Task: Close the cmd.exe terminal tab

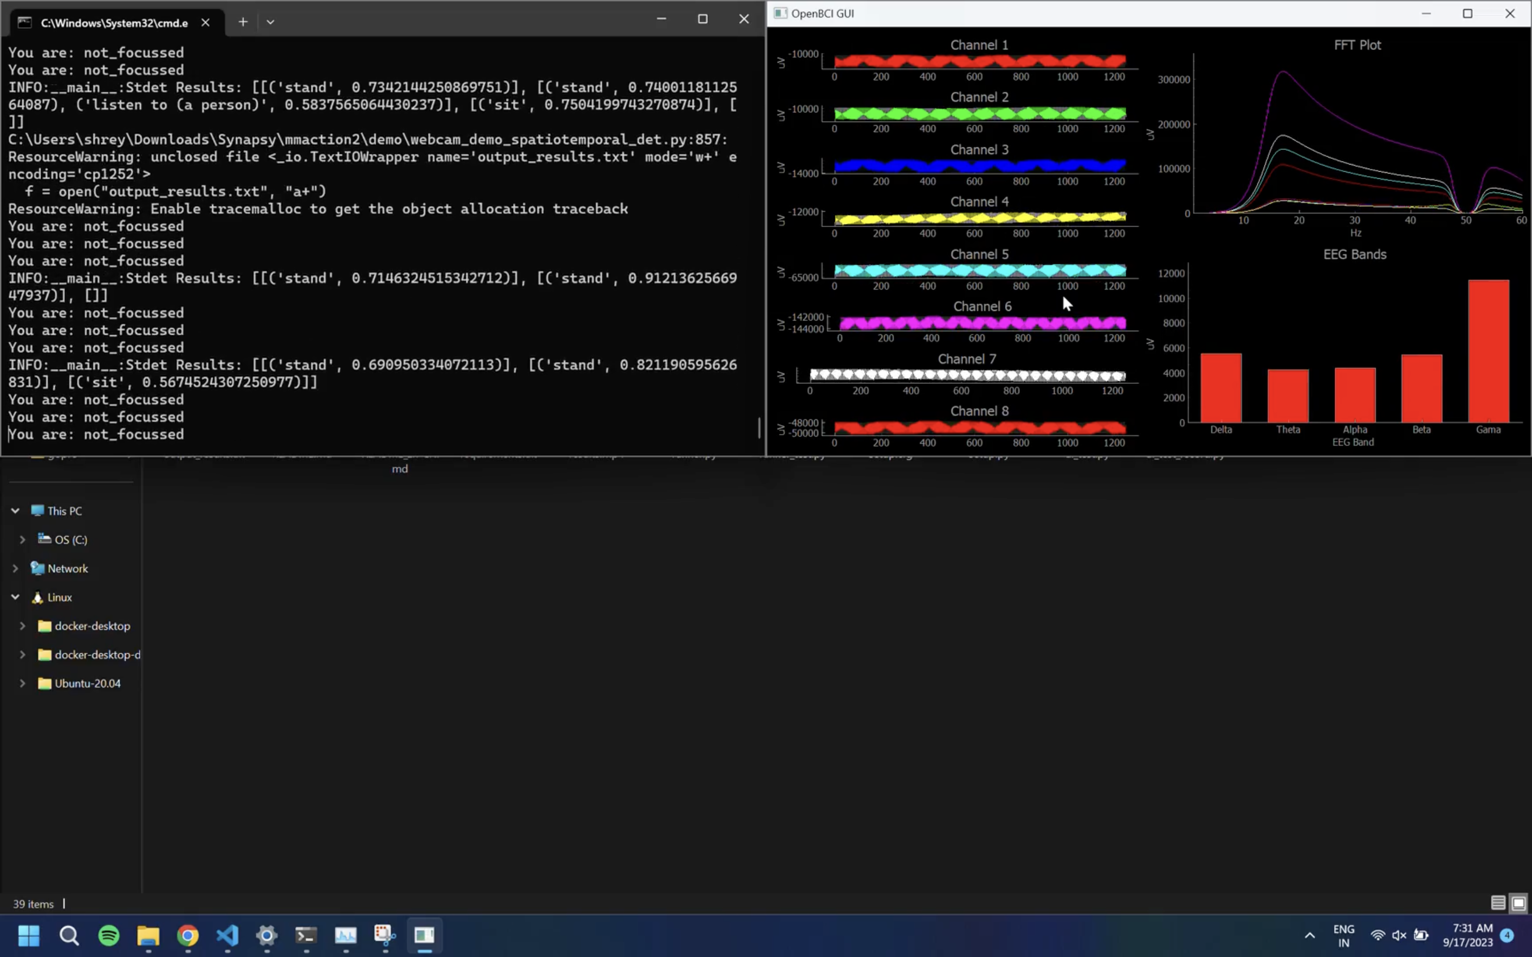Action: coord(206,23)
